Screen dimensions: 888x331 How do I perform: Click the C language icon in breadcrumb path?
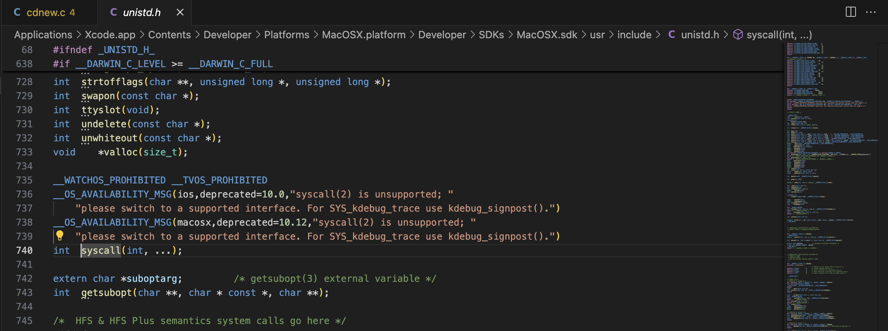[x=672, y=35]
